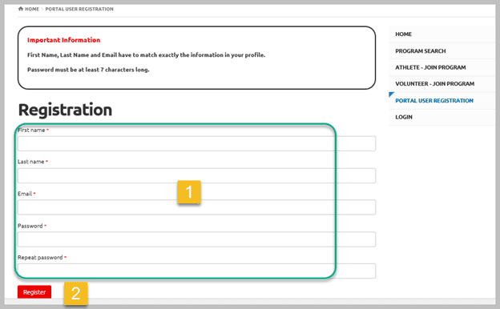Click into the Password input field

click(x=197, y=239)
